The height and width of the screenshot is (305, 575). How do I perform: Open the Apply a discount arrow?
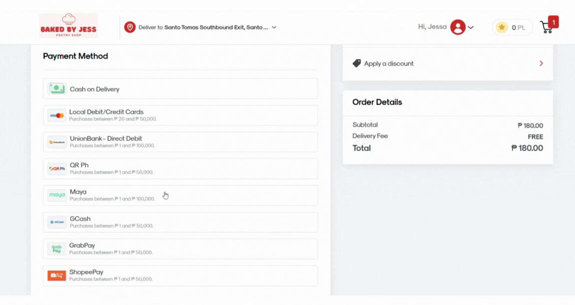point(541,63)
